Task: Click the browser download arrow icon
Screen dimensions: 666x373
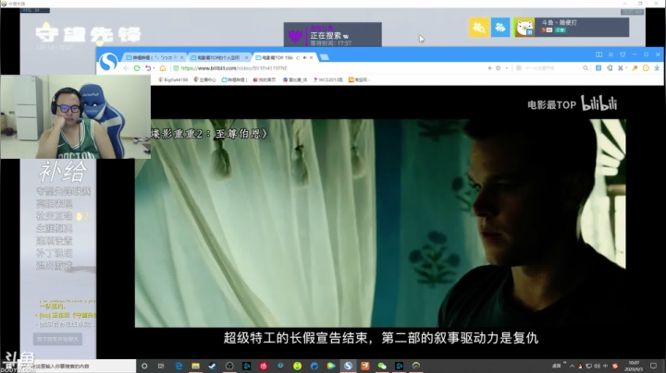Action: point(657,68)
